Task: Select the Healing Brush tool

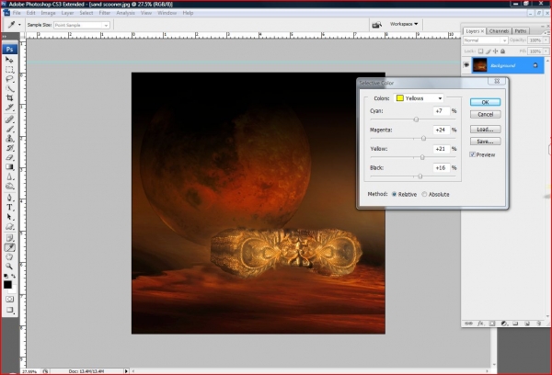Action: 9,119
